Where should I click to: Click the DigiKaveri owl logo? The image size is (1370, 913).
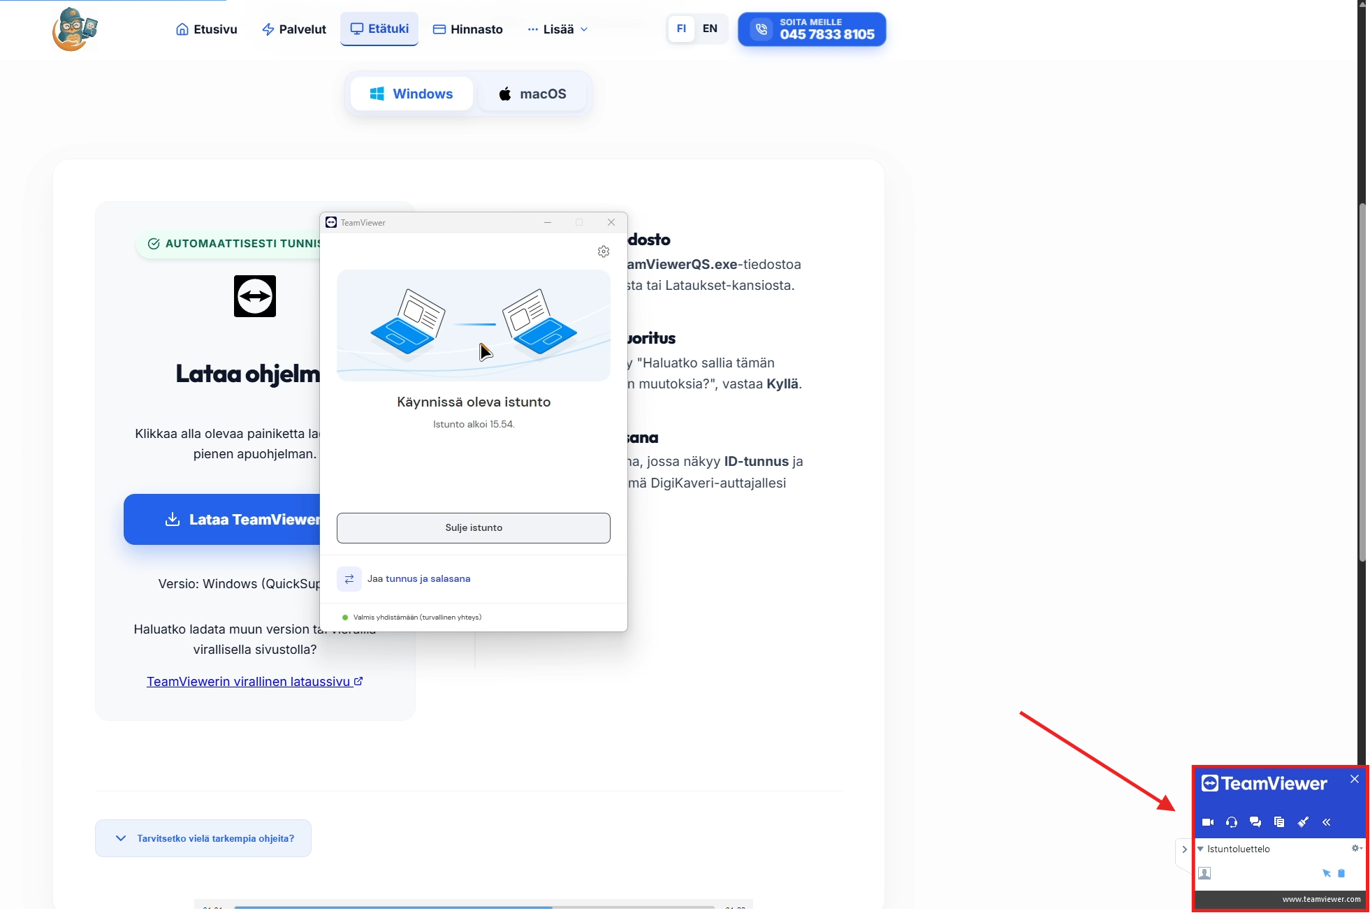(x=75, y=29)
